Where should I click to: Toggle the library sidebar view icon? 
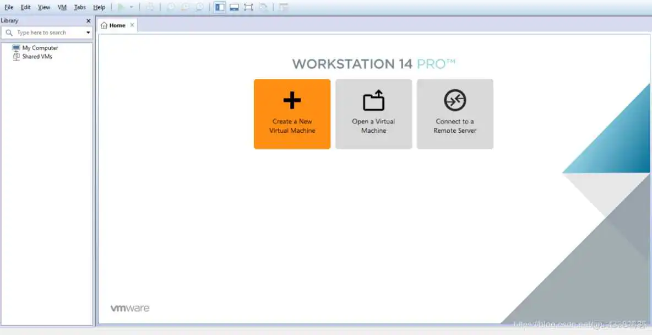[x=220, y=7]
